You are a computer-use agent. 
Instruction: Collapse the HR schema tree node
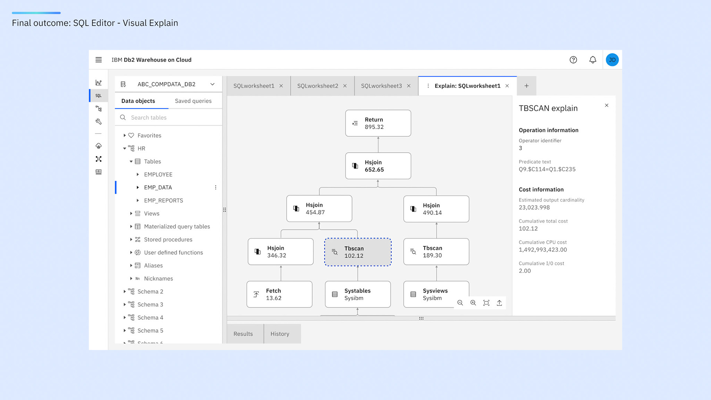tap(124, 149)
